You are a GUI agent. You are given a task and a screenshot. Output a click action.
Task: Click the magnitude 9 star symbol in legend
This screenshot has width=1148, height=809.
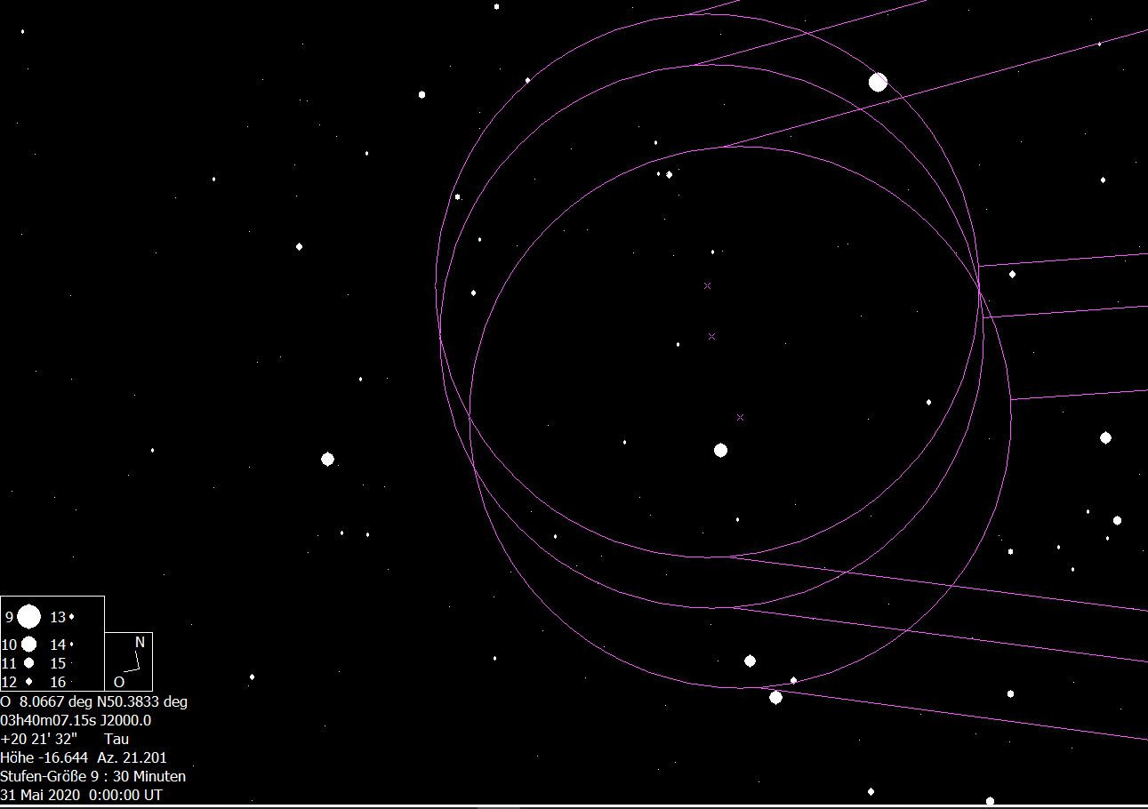29,616
